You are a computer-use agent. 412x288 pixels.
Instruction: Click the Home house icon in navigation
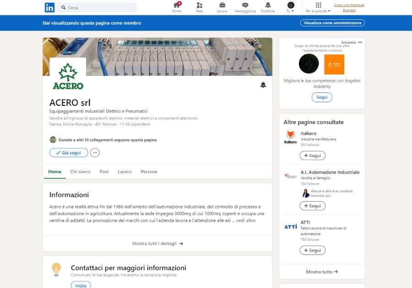[177, 5]
